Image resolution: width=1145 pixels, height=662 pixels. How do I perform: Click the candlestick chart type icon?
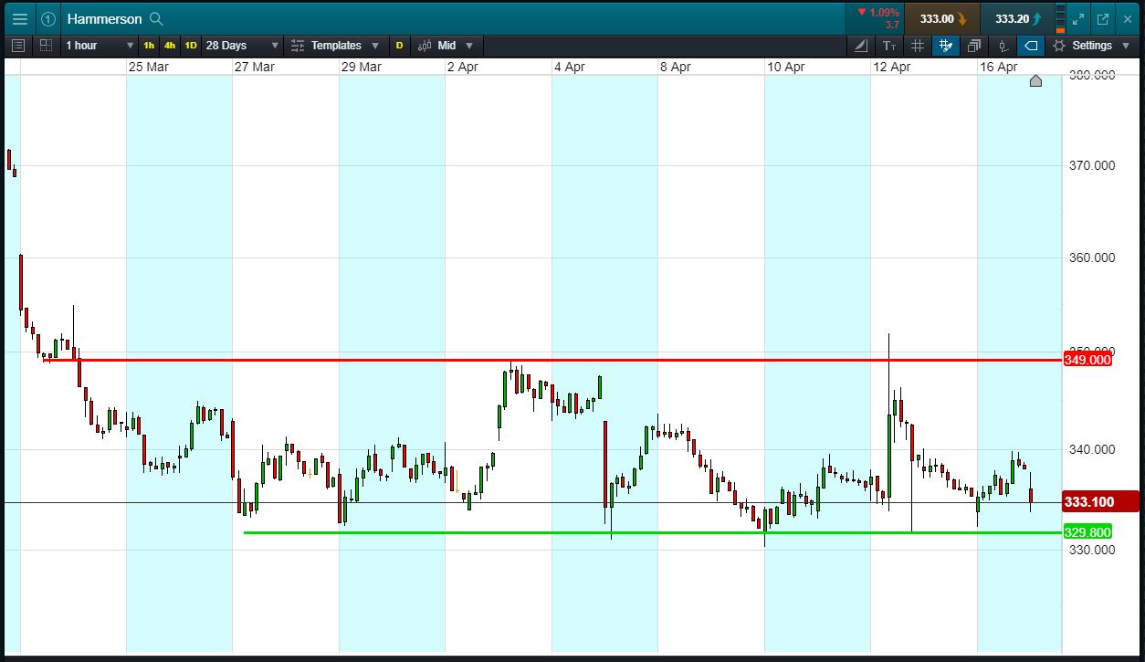tap(424, 45)
